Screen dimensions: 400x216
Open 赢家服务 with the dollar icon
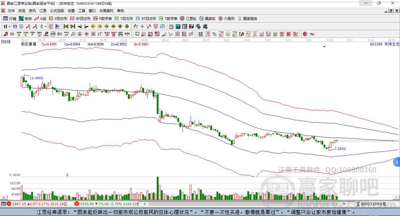(247, 19)
